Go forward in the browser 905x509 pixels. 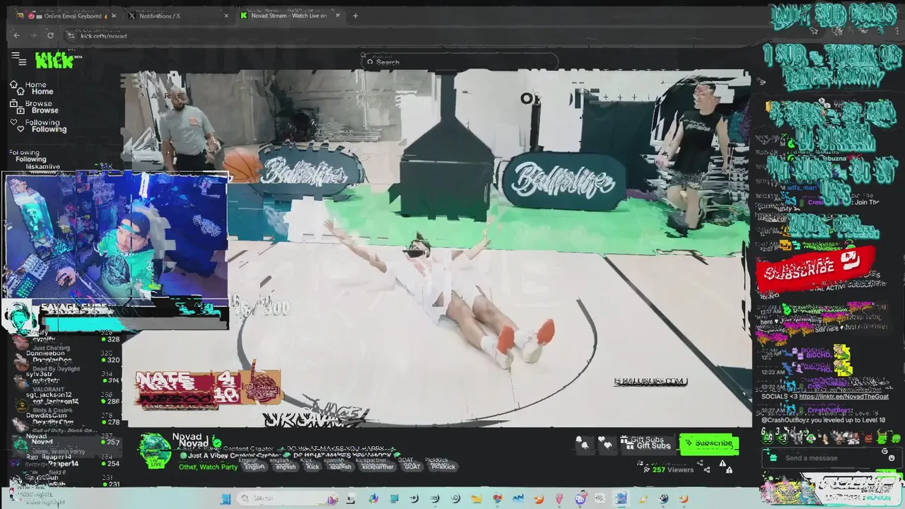[x=34, y=35]
